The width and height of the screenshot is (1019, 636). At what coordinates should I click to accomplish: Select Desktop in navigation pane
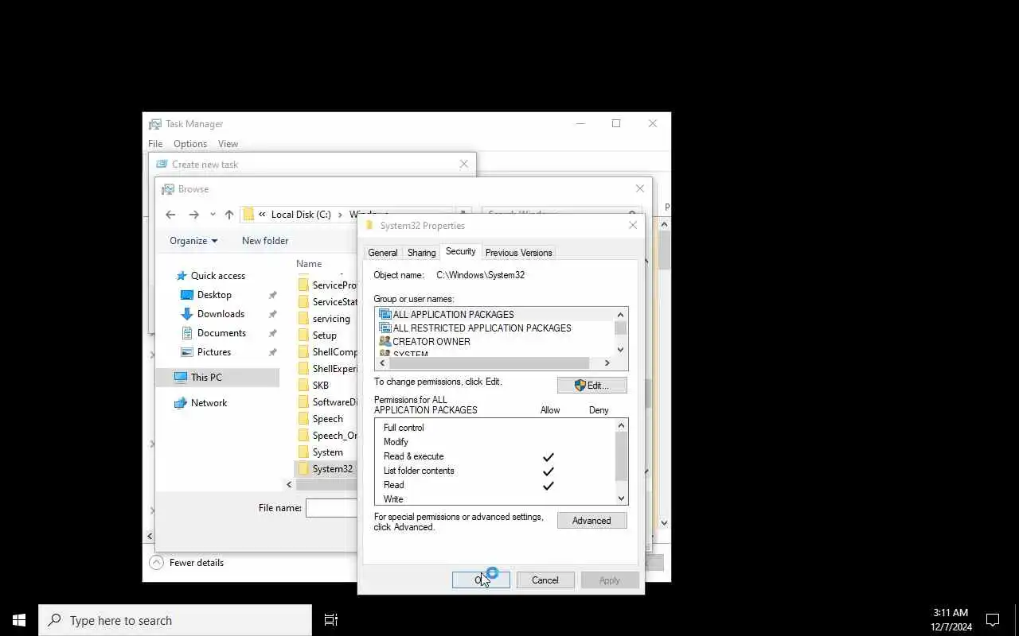214,295
